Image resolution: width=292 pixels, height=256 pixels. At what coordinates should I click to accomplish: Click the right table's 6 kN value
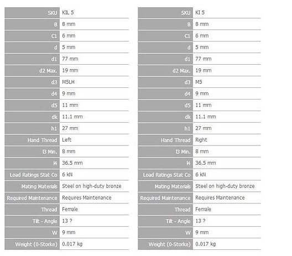(x=200, y=175)
